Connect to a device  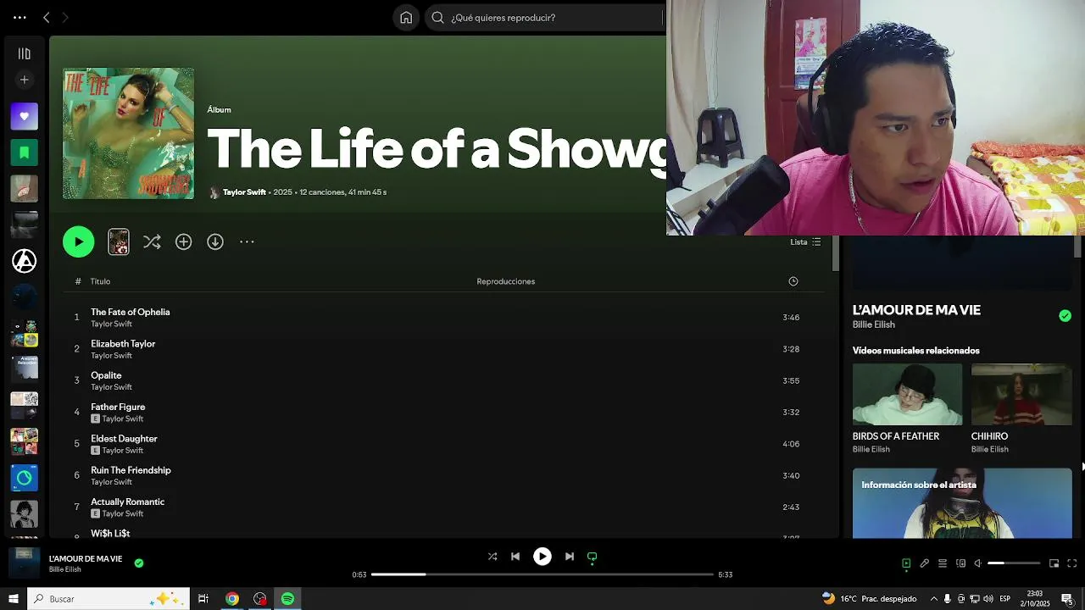(960, 563)
